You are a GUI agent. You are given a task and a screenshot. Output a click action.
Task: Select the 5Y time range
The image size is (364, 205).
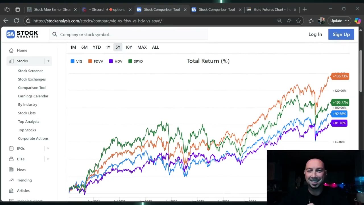pos(118,47)
